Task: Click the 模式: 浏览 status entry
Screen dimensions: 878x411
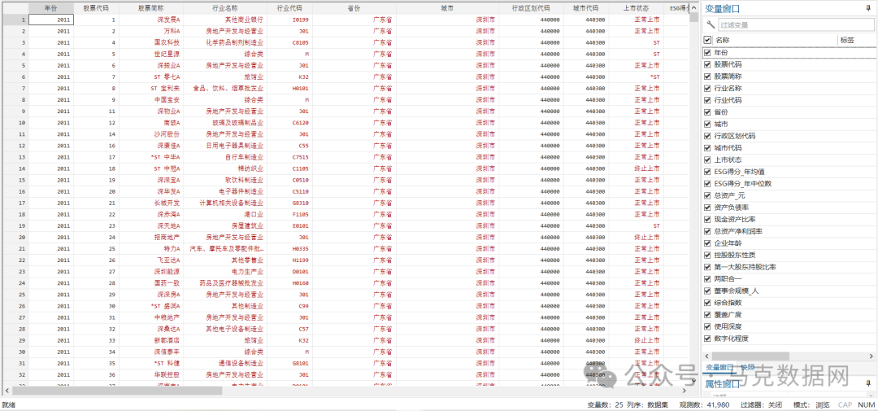Action: coord(811,404)
